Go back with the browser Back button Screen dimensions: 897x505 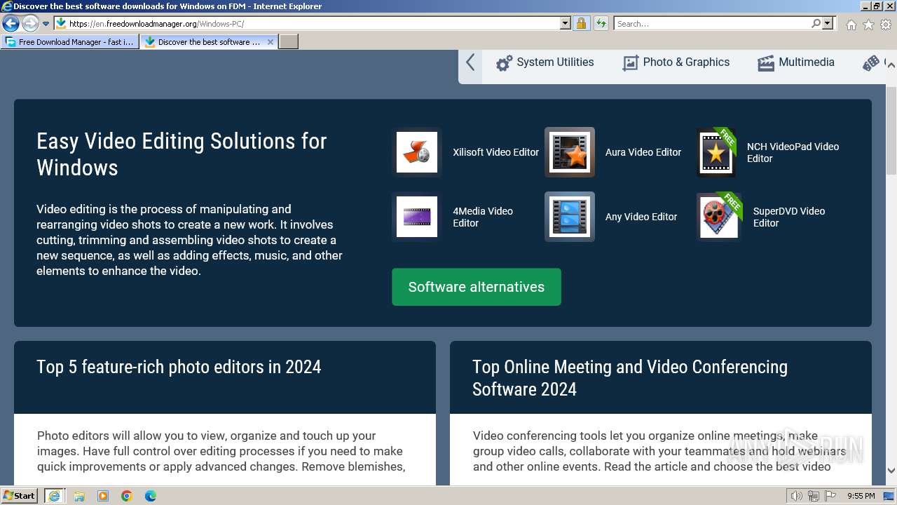[x=11, y=24]
